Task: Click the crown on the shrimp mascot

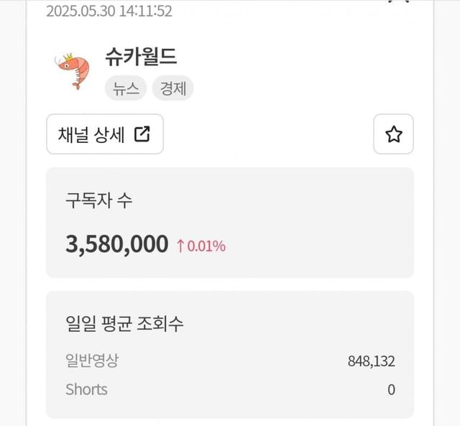Action: click(x=69, y=57)
